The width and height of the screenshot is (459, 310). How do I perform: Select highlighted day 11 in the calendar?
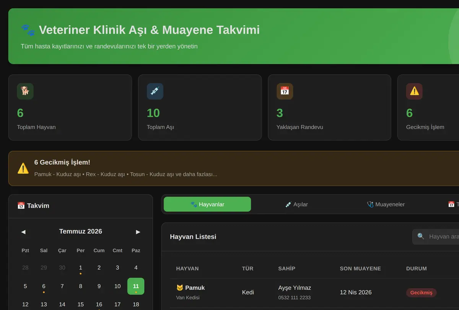[136, 286]
